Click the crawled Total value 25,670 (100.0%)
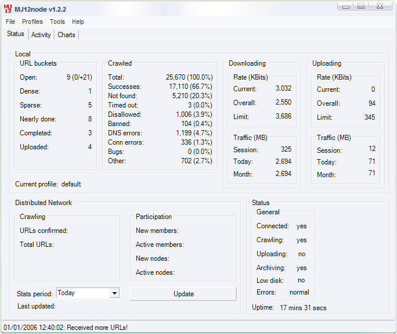The width and height of the screenshot is (397, 334). point(189,77)
